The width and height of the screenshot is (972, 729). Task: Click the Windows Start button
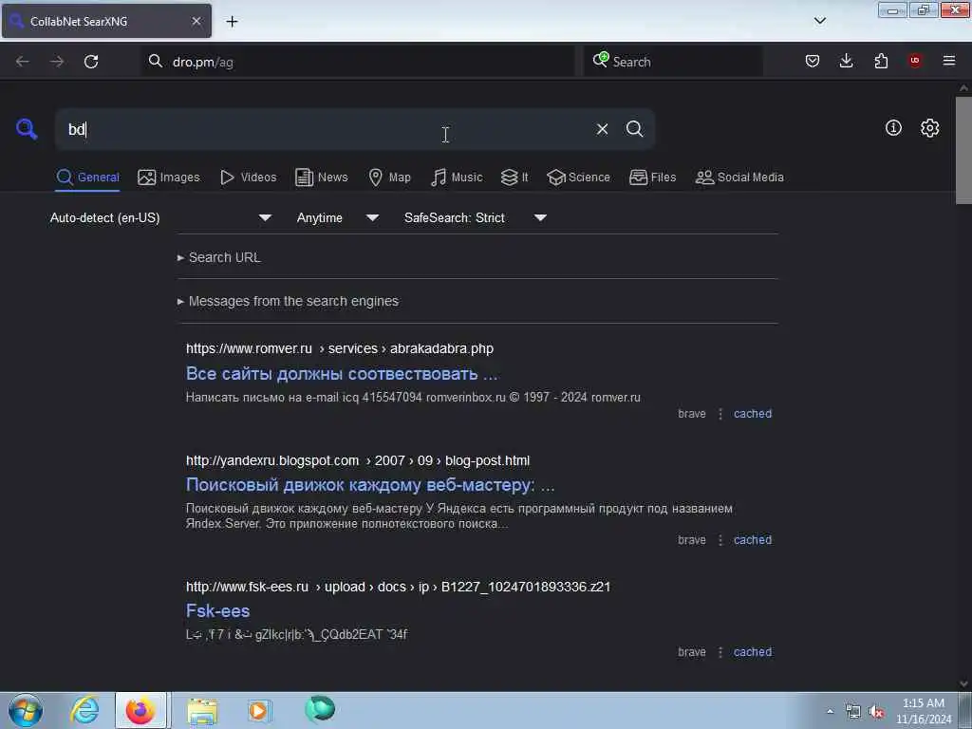coord(26,710)
